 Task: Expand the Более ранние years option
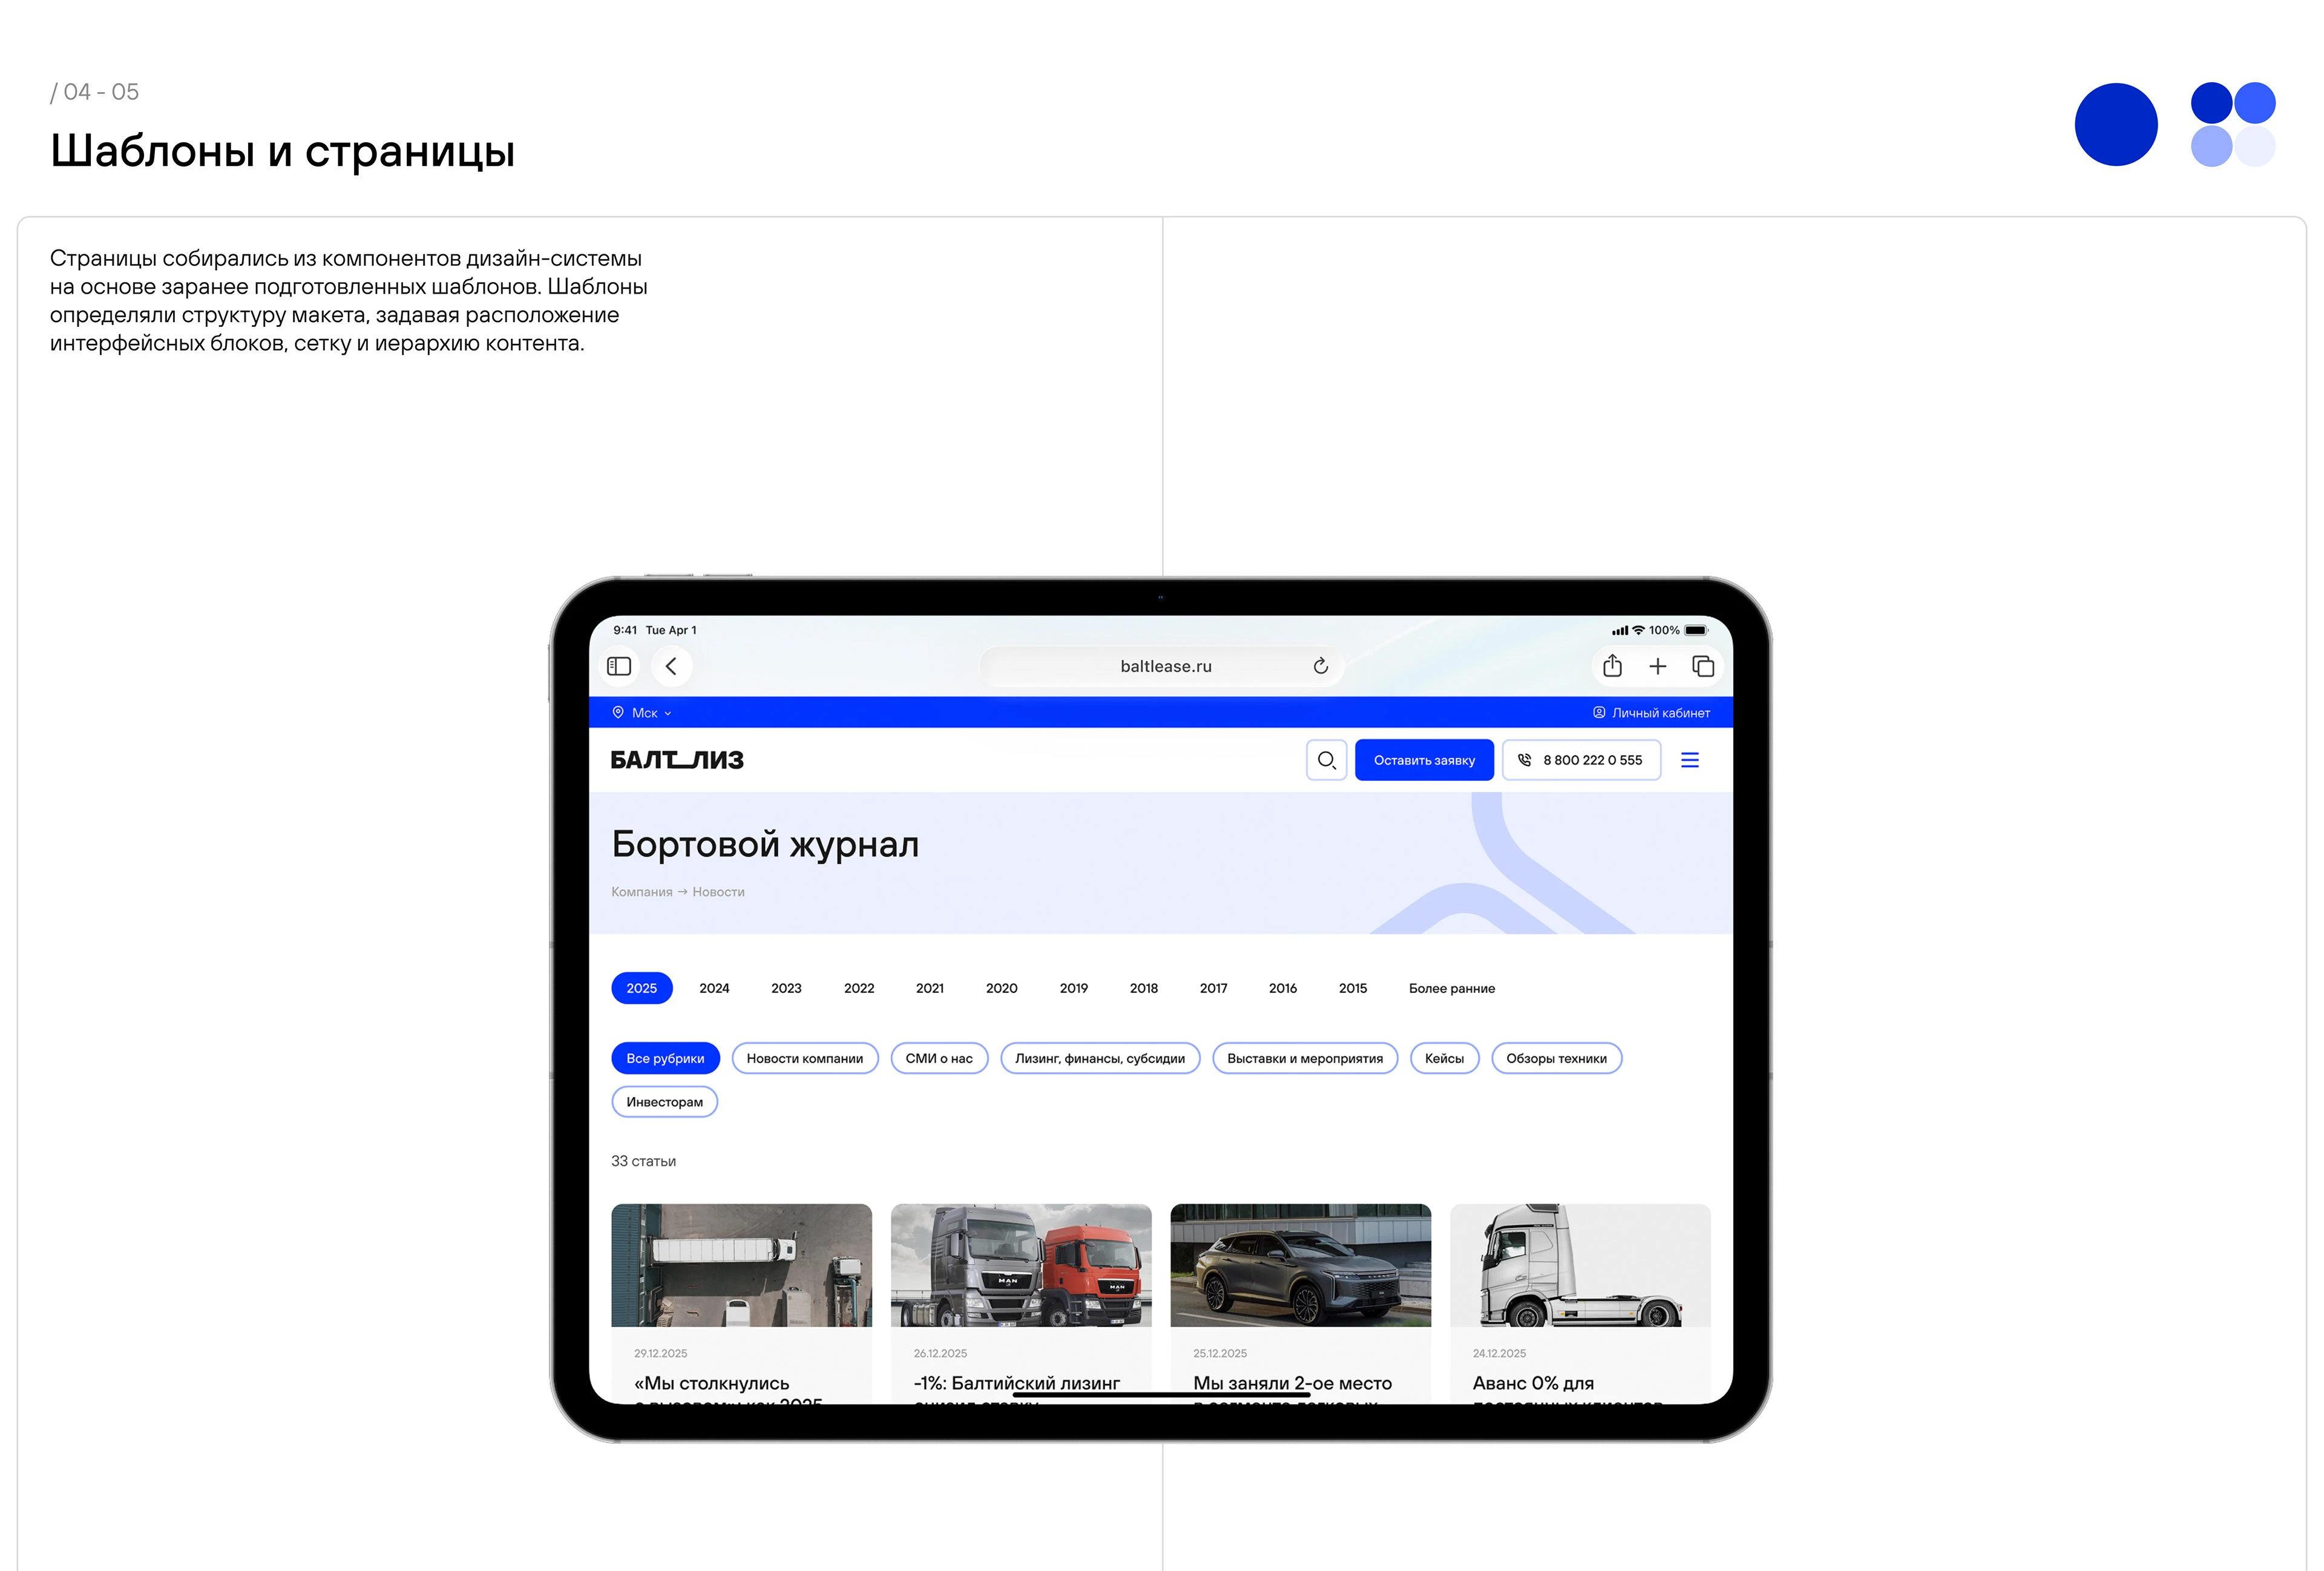(1451, 988)
